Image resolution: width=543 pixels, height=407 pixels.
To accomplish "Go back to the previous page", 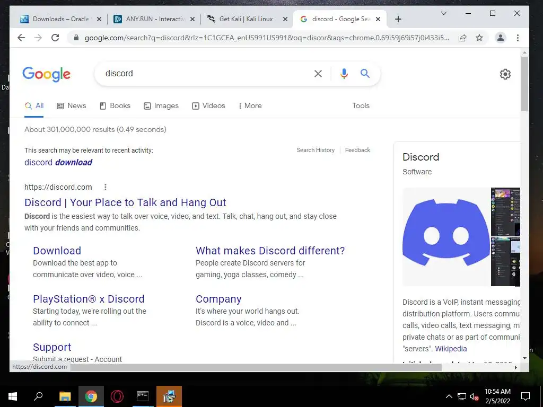I will [x=21, y=38].
